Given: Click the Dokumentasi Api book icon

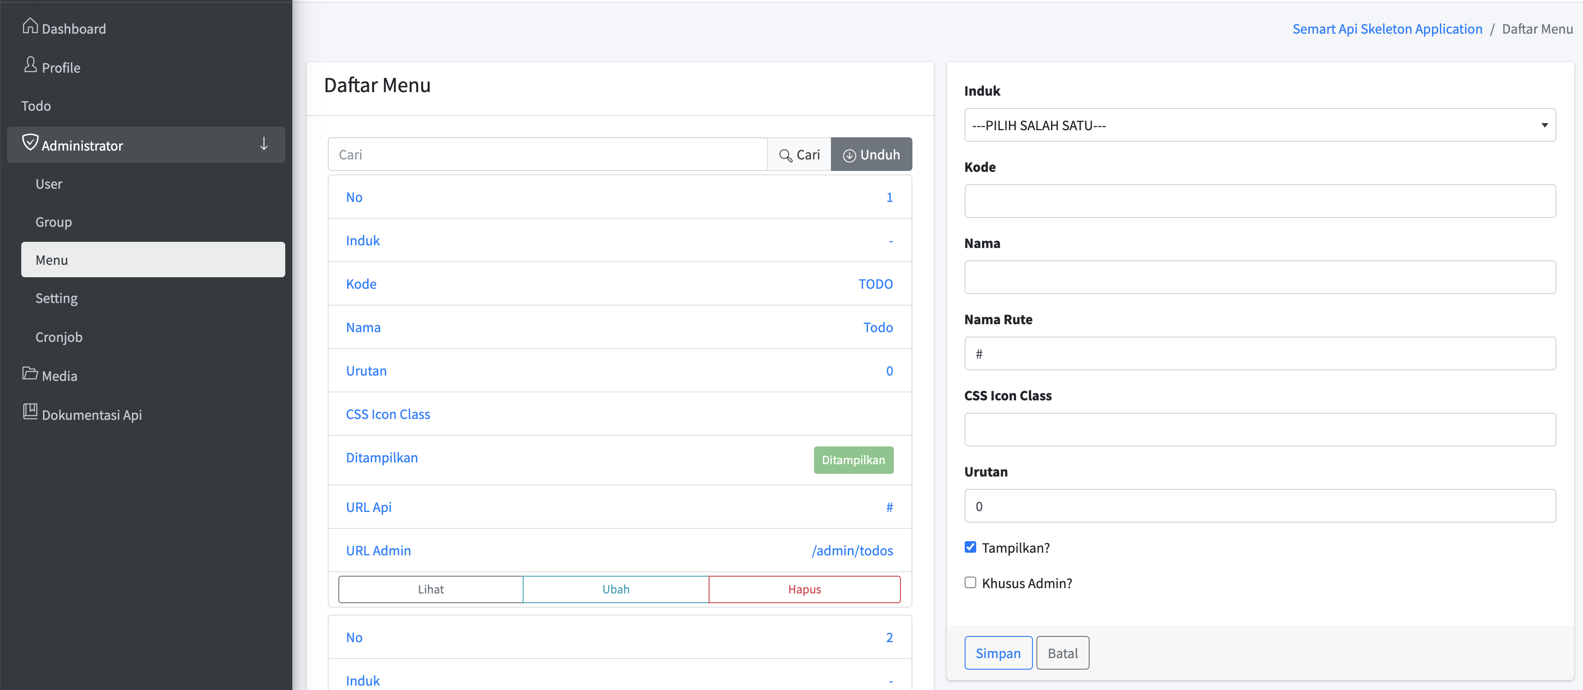Looking at the screenshot, I should pyautogui.click(x=30, y=412).
